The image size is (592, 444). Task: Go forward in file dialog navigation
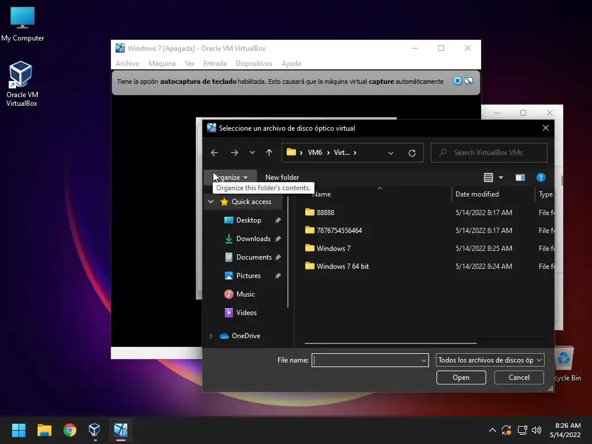pyautogui.click(x=235, y=153)
